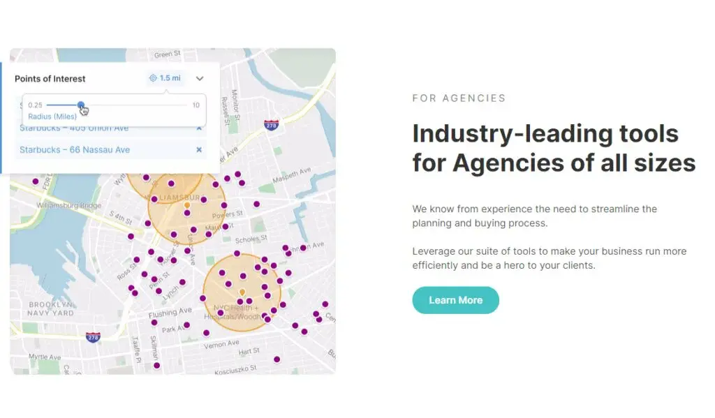Click the slider maximum value 10
Image resolution: width=715 pixels, height=418 pixels.
[x=196, y=105]
